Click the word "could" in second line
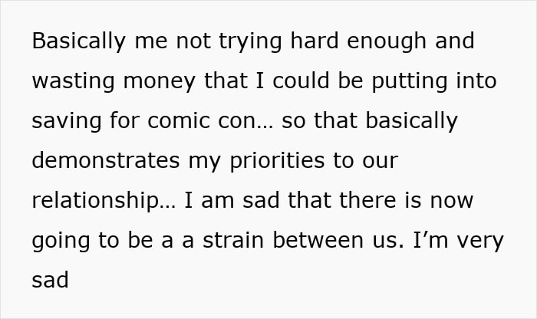Screen dimensions: 537x319 click(301, 81)
